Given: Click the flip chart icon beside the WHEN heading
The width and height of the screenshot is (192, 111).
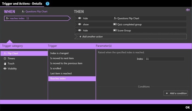Looking at the screenshot, I should click(23, 11).
